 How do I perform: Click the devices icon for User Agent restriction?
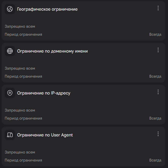(10, 135)
